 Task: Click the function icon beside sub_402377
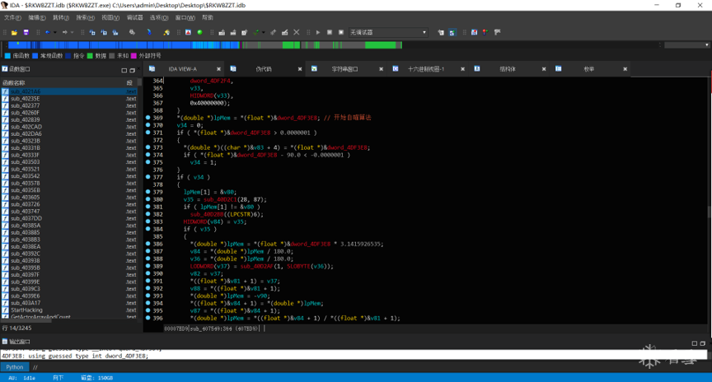coord(6,105)
